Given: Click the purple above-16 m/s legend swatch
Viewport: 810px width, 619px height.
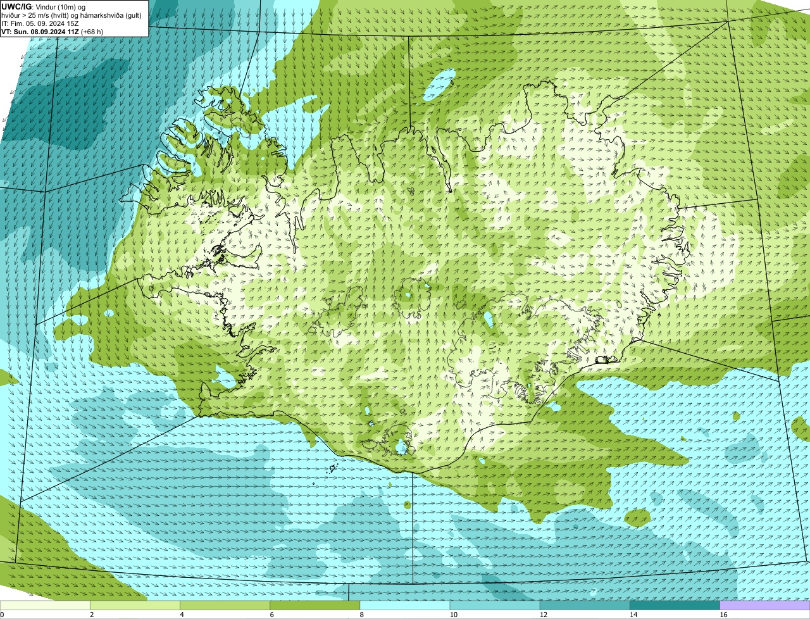Looking at the screenshot, I should coord(765,606).
